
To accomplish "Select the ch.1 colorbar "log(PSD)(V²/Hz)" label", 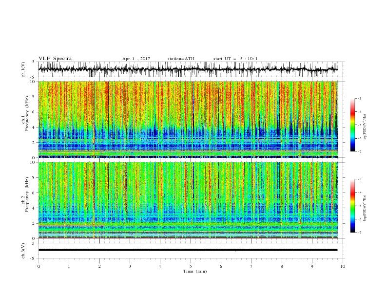I will click(x=365, y=128).
